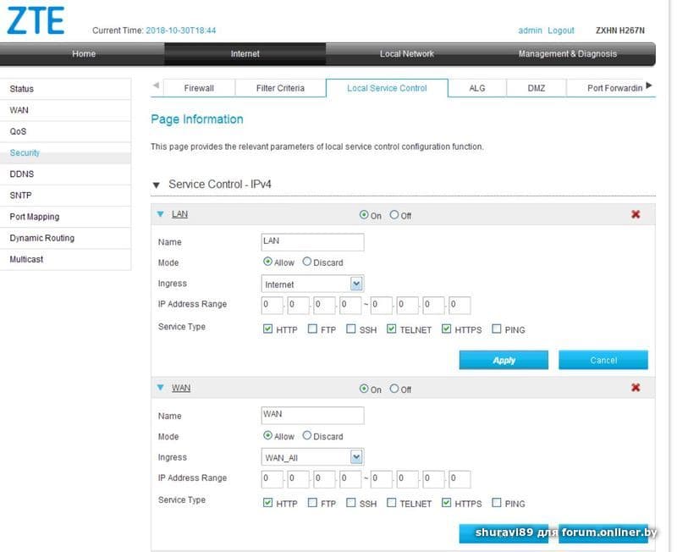This screenshot has height=552, width=677.
Task: Check TELNET in WAN service types
Action: click(x=391, y=503)
